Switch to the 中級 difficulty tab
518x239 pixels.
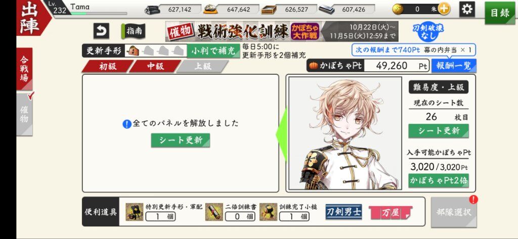(155, 66)
